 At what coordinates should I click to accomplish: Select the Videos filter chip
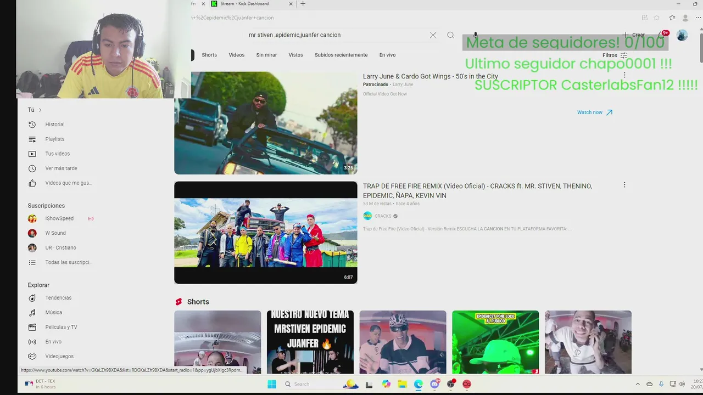[237, 55]
